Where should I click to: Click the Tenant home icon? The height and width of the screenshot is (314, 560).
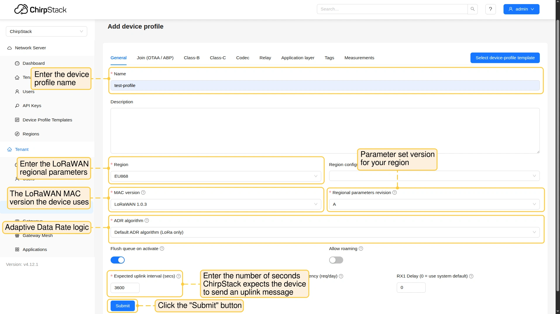coord(10,149)
